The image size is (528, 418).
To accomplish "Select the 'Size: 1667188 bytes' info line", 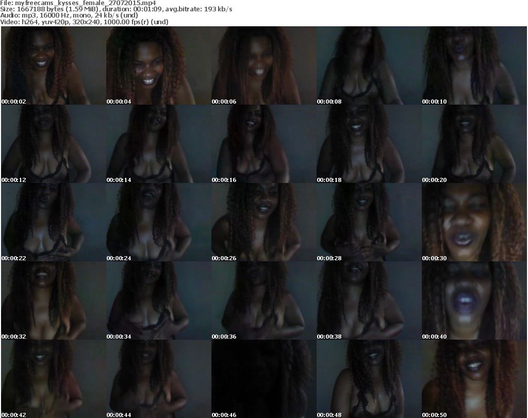I will (x=116, y=9).
